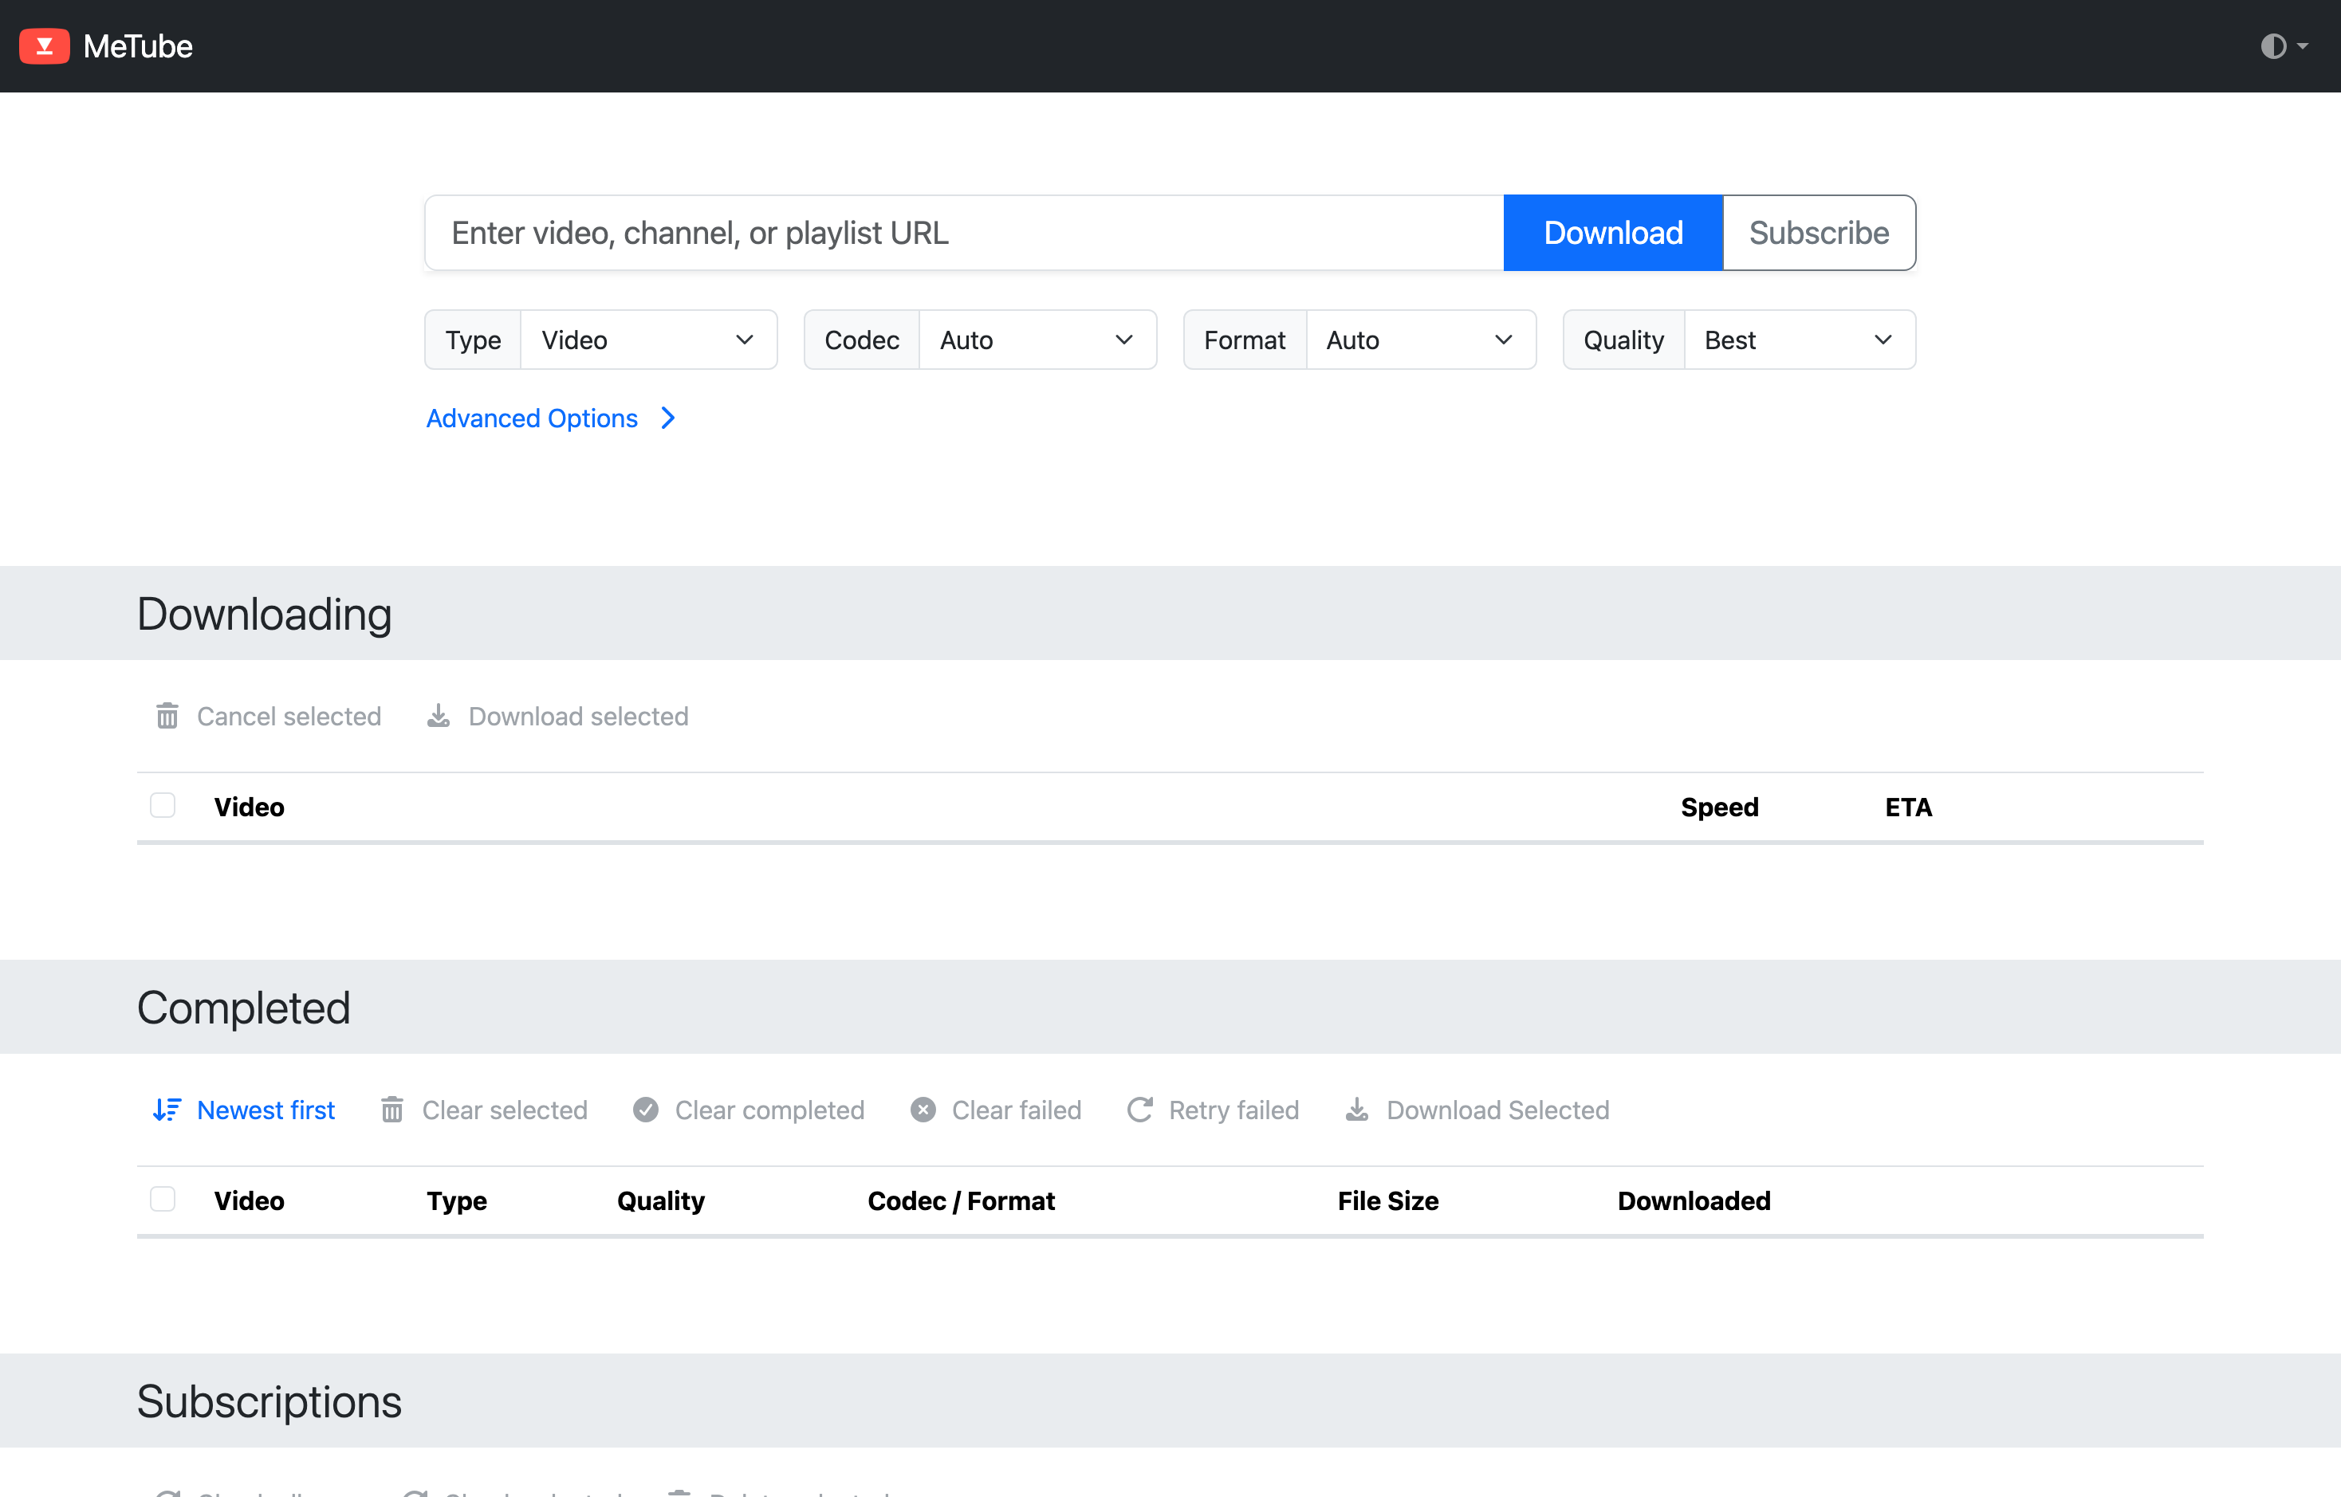
Task: Click the Quality column header in Completed
Action: pos(661,1201)
